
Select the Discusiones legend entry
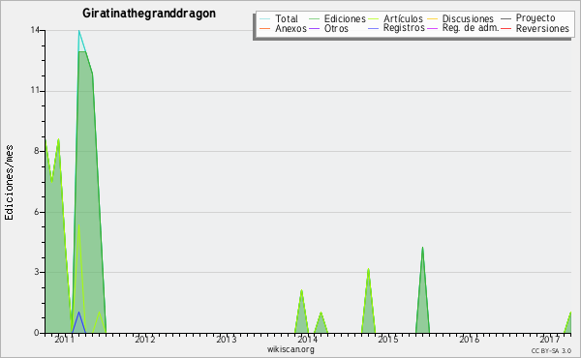[468, 18]
